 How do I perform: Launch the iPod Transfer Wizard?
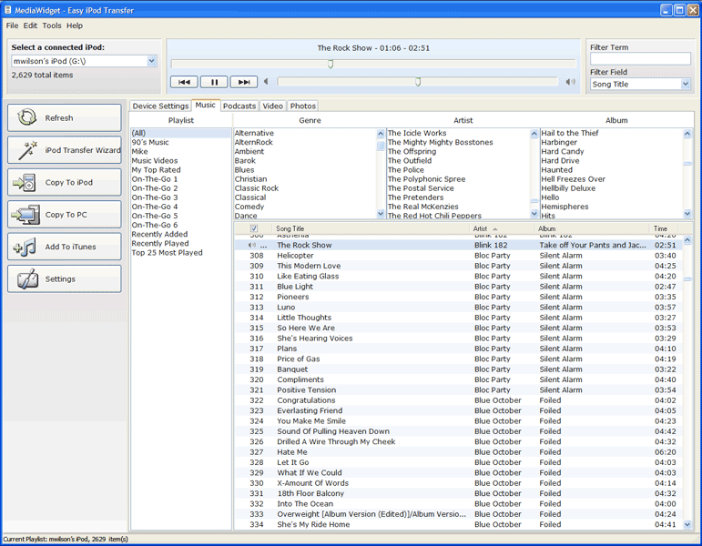tap(65, 150)
